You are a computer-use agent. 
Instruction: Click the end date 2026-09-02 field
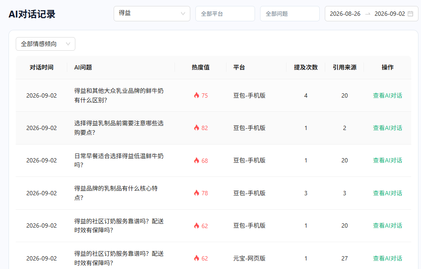389,14
